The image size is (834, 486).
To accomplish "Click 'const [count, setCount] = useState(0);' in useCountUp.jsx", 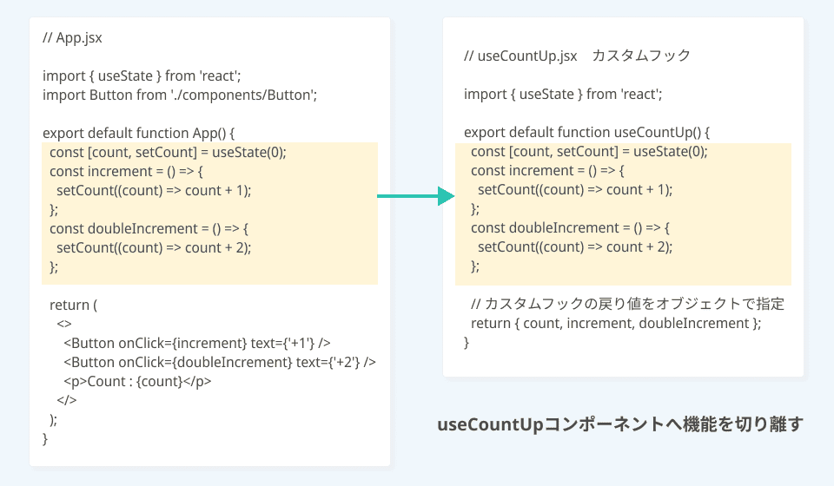I will (x=589, y=152).
